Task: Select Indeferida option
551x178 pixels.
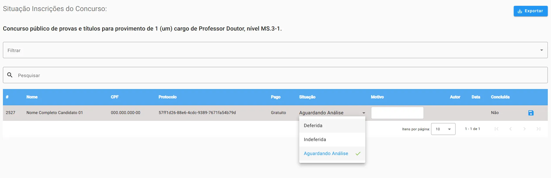Action: [315, 140]
